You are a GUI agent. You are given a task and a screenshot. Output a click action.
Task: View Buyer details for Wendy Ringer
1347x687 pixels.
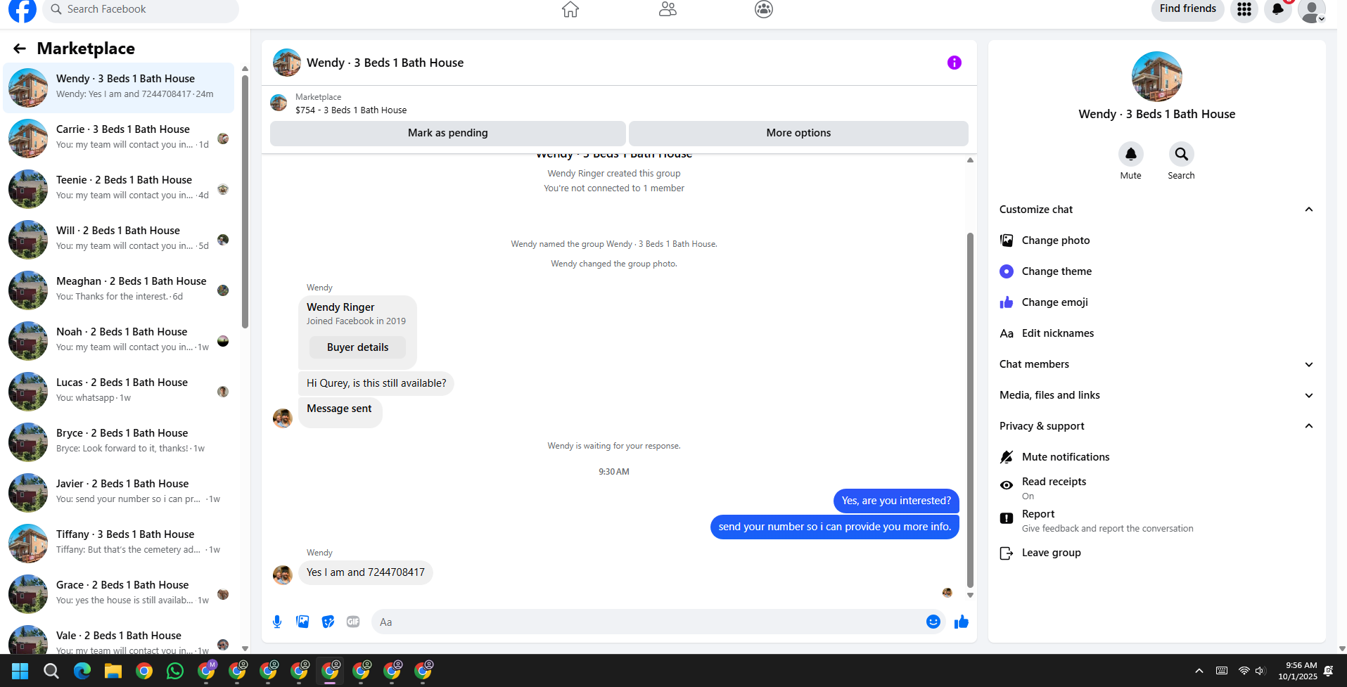357,347
